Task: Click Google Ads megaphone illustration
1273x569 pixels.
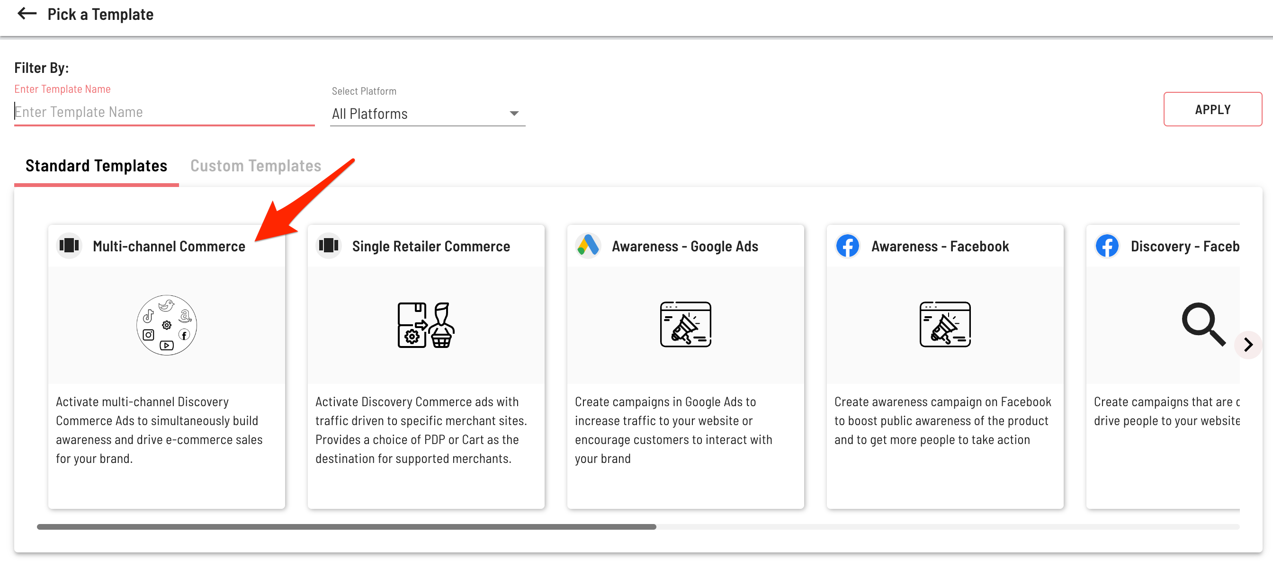Action: (x=685, y=324)
